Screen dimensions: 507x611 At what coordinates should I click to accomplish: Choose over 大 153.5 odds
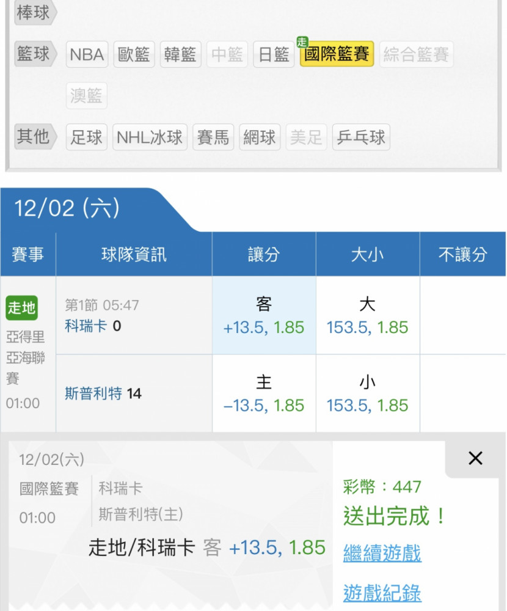(x=368, y=315)
